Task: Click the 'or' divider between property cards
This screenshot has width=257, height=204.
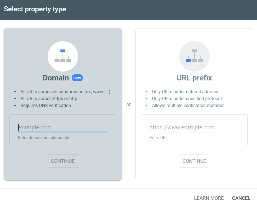Action: point(128,104)
